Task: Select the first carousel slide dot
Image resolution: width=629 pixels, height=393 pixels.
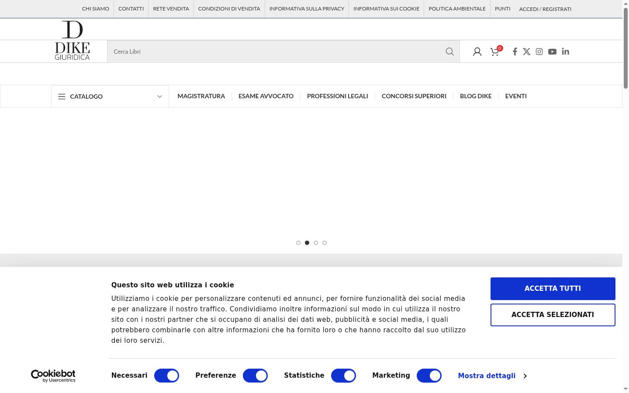Action: click(x=298, y=243)
